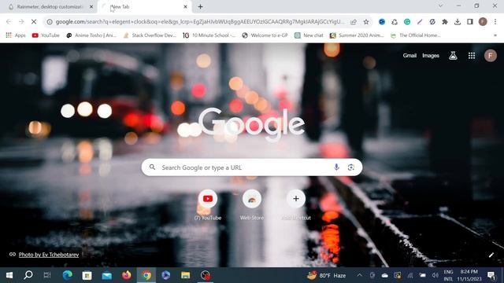Open Task View on taskbar
Screen dimensions: 504x283
pyautogui.click(x=47, y=275)
